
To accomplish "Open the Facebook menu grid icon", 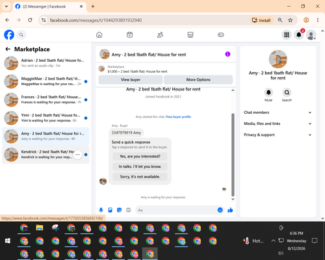I will 287,34.
